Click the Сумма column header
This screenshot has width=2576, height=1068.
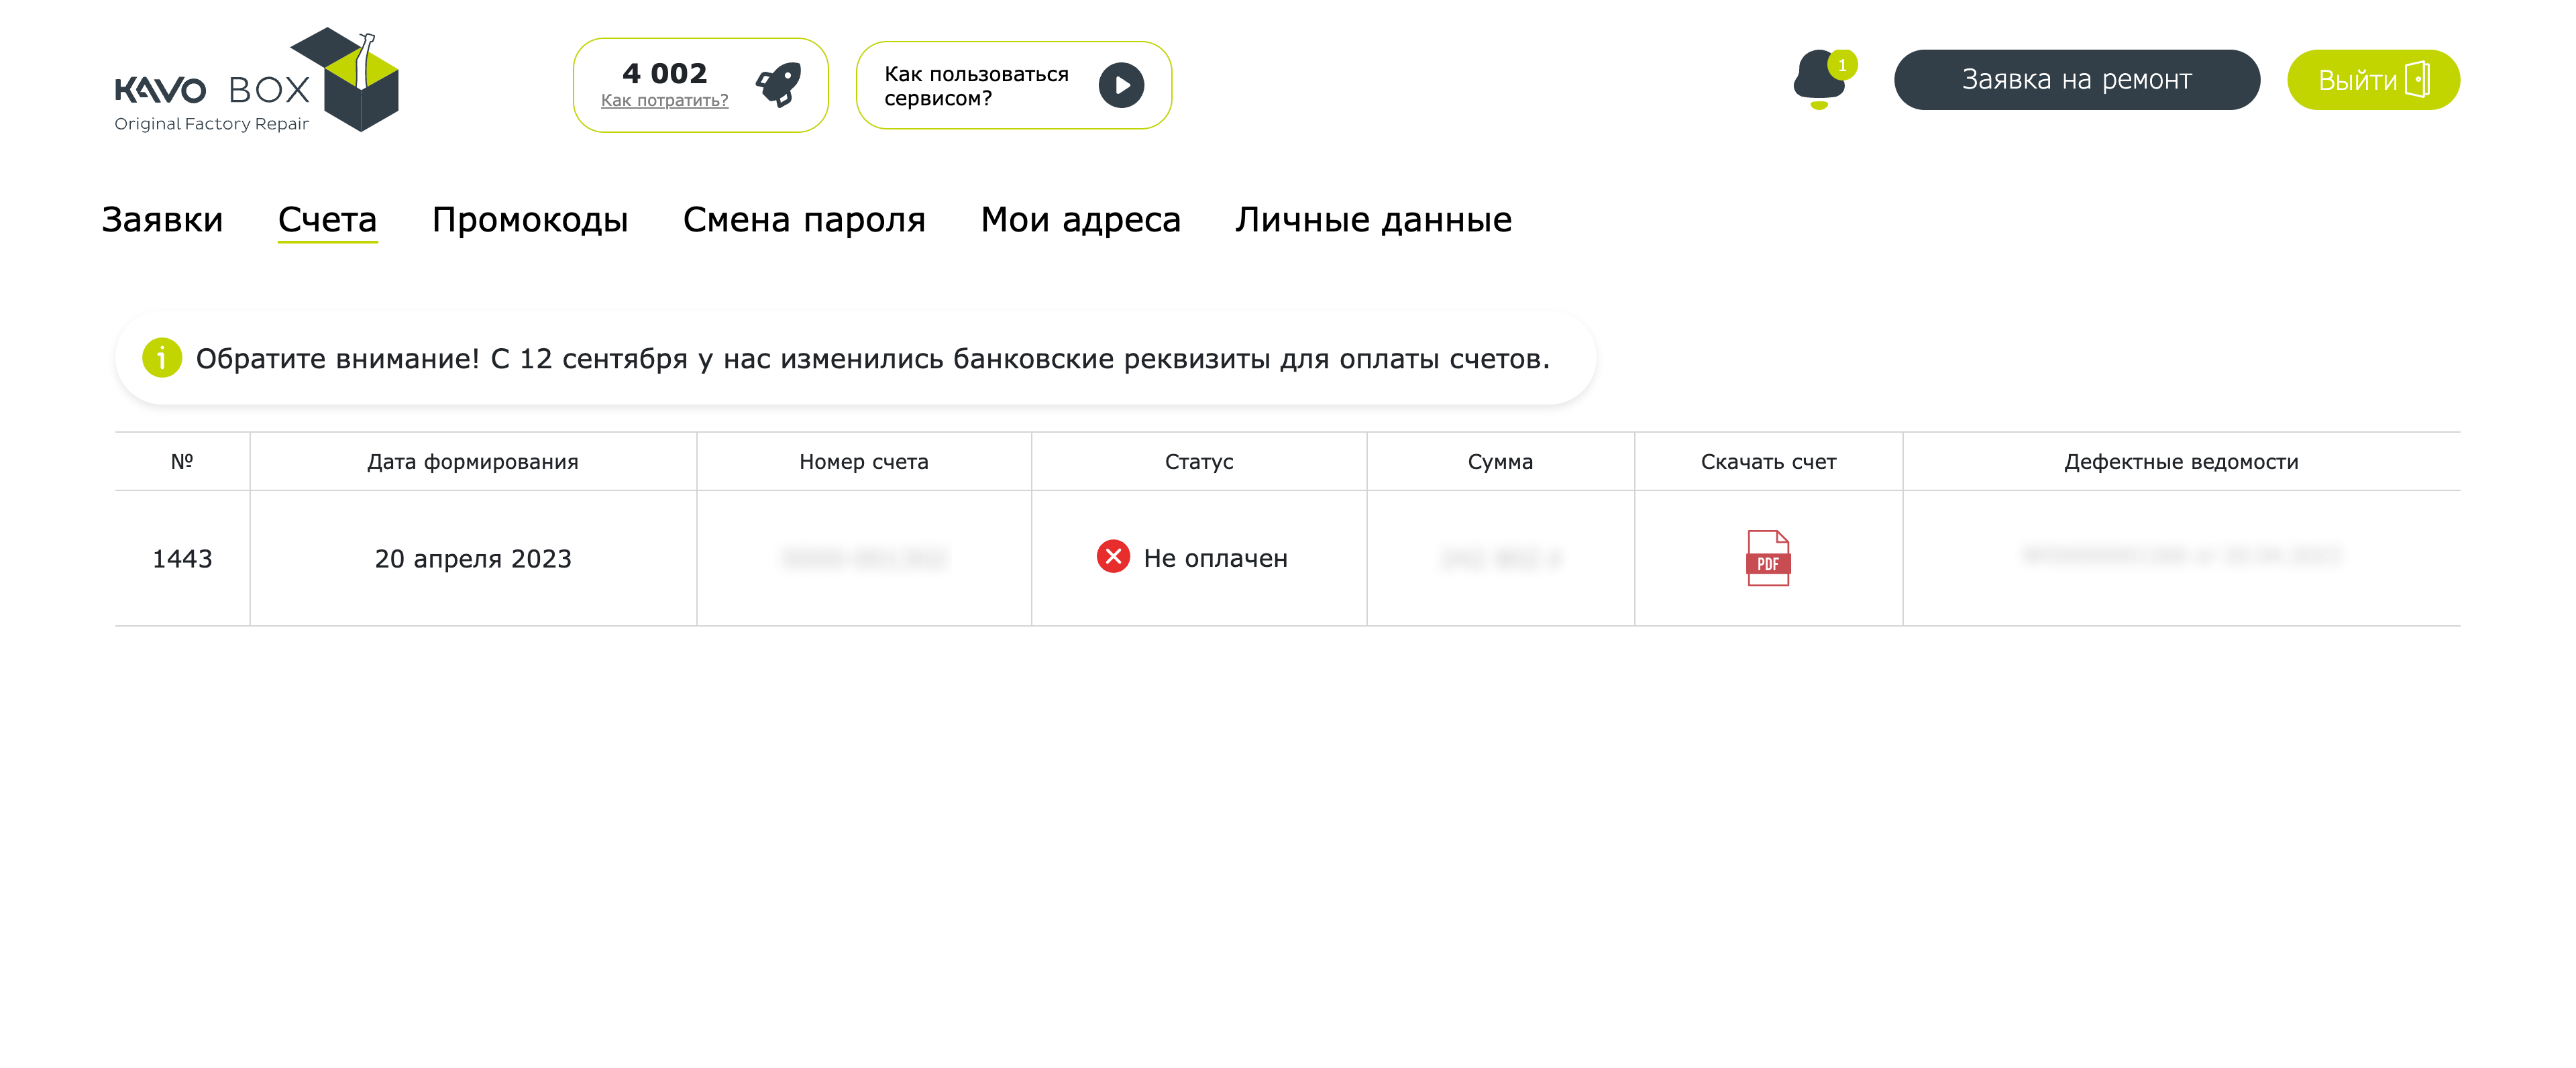pyautogui.click(x=1500, y=462)
